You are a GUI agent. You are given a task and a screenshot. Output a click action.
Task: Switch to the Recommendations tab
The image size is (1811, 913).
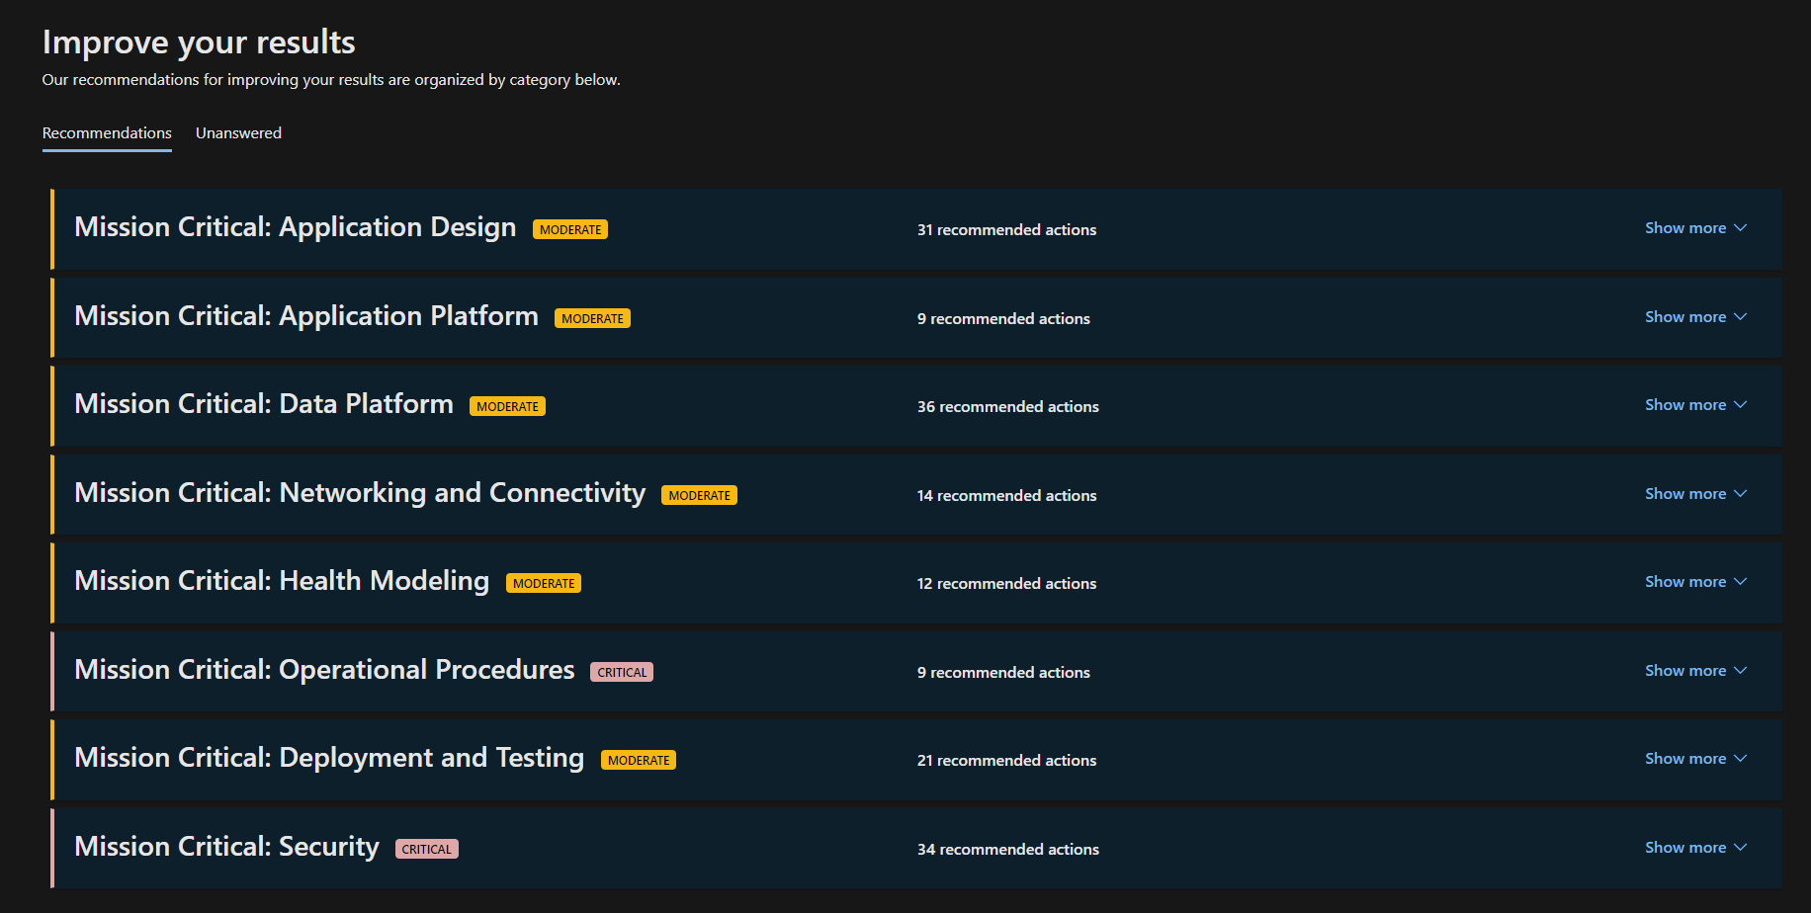click(x=107, y=133)
